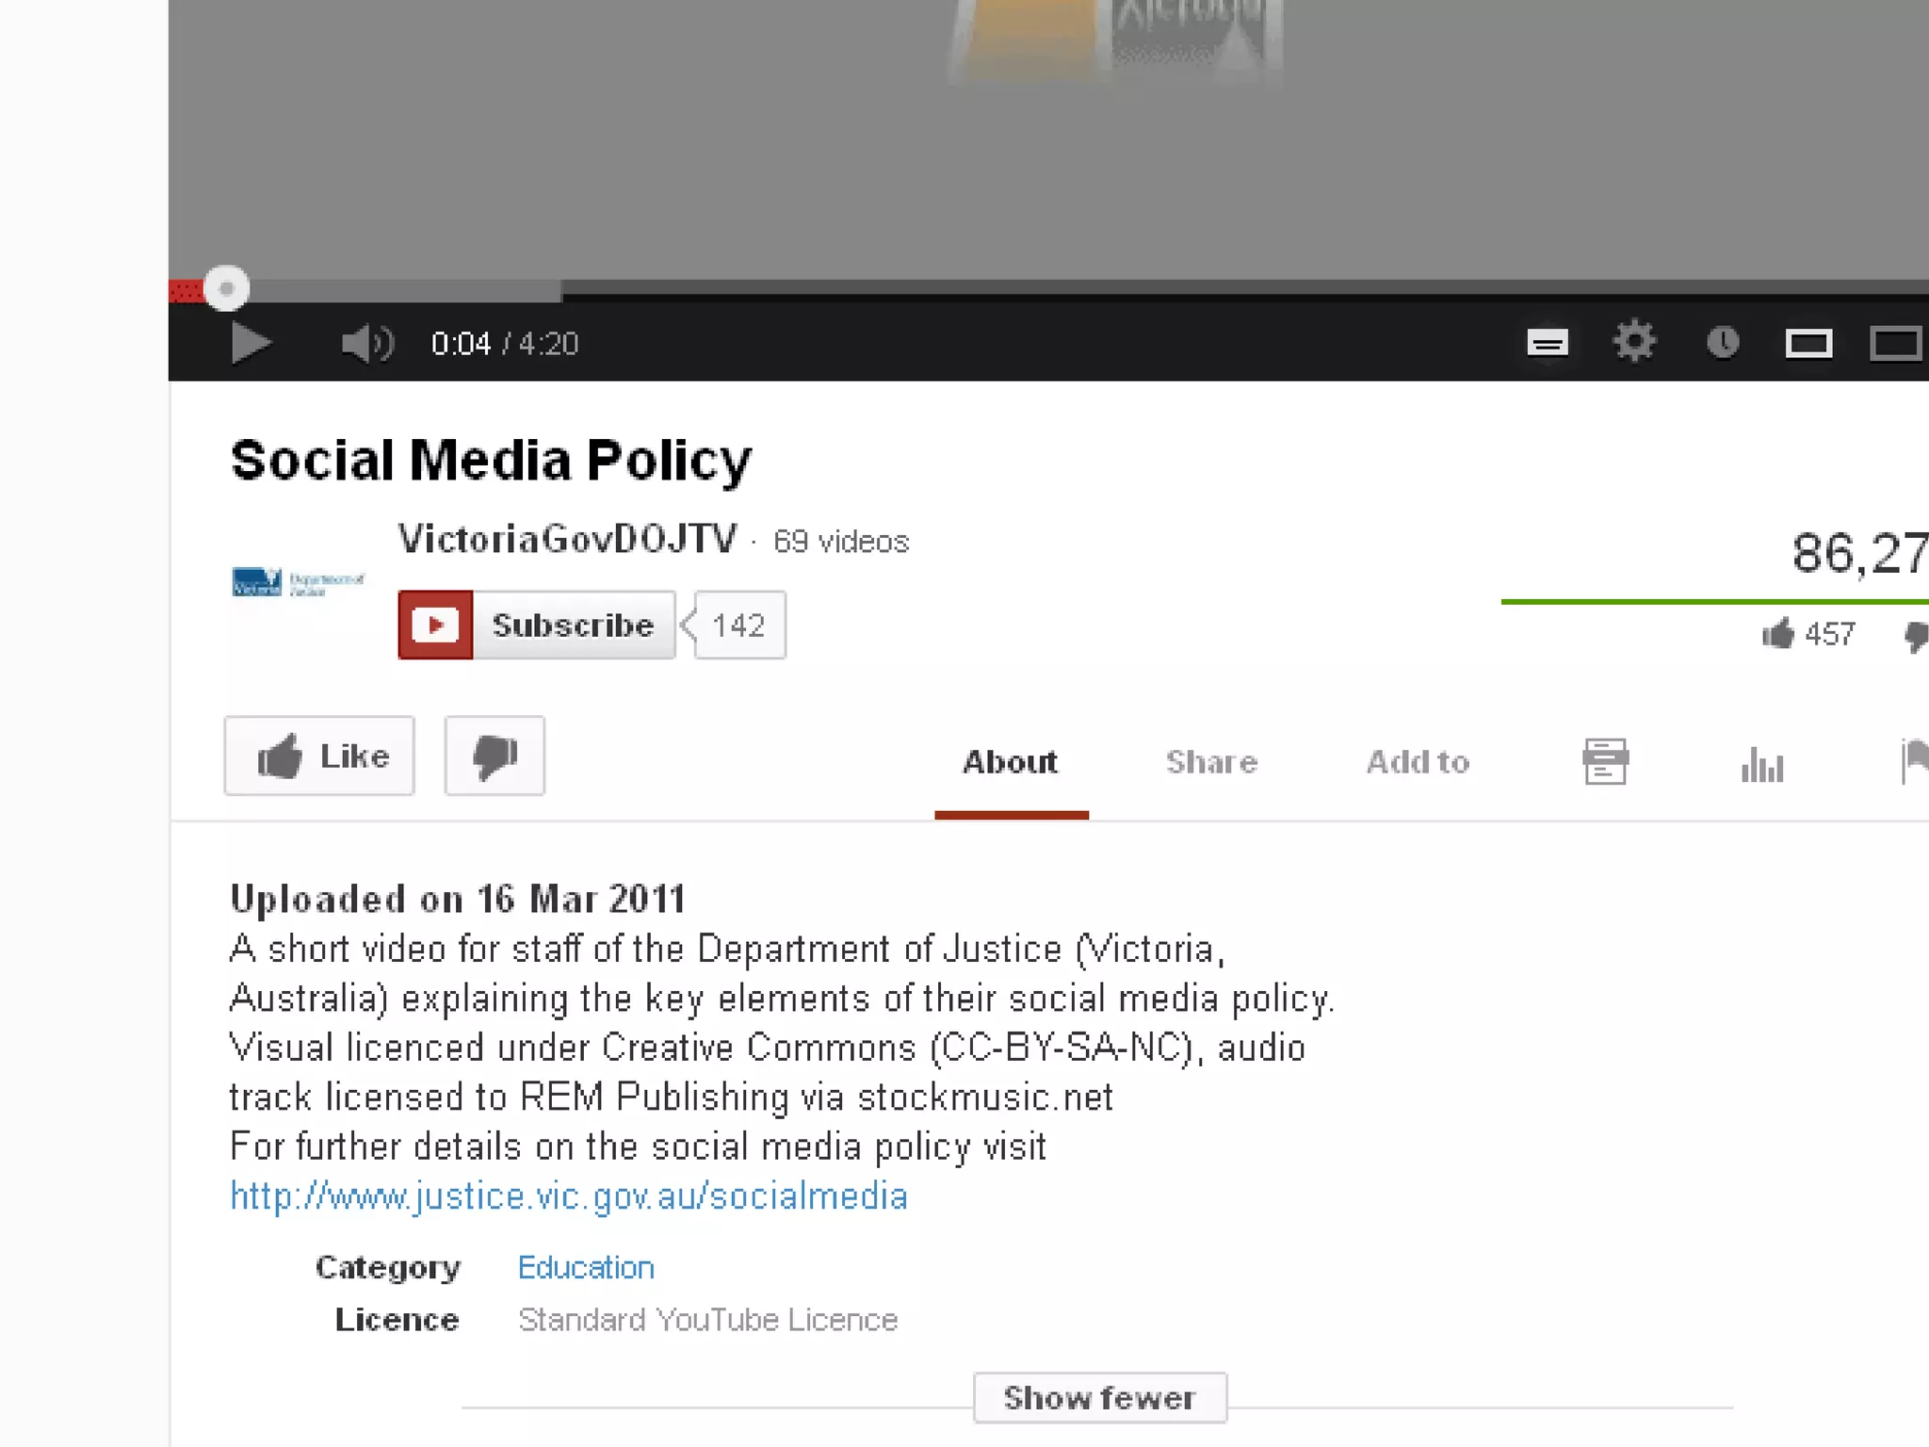Open the justice.vic.gov.au socialmedia link

click(569, 1196)
